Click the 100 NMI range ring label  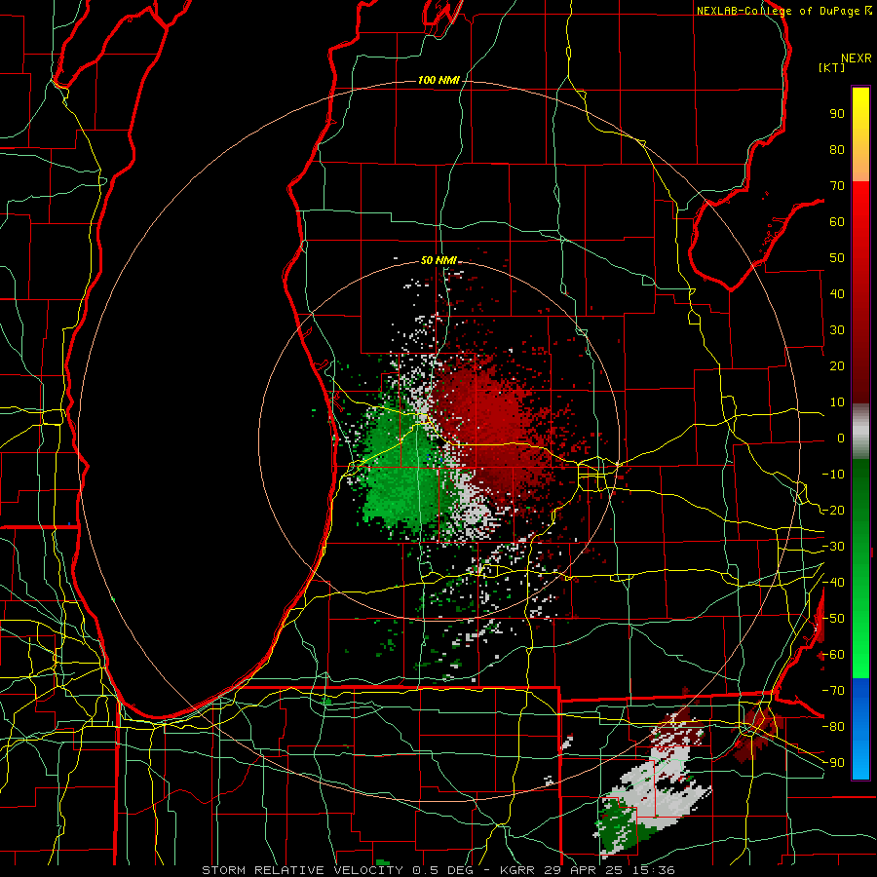coord(438,80)
